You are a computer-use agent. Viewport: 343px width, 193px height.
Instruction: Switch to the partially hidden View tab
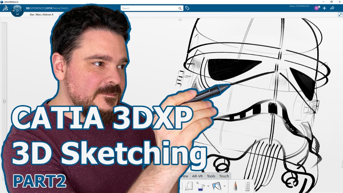coord(185,176)
